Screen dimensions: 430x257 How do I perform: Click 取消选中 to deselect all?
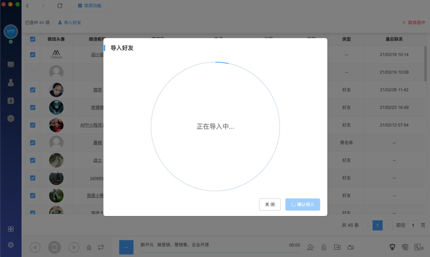(414, 23)
